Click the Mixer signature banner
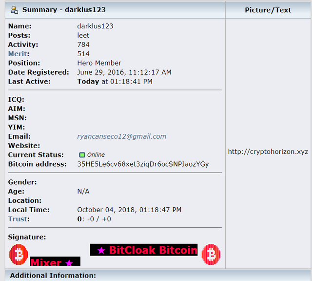312x281 pixels. coord(55,261)
